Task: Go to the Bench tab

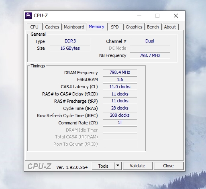Action: pyautogui.click(x=153, y=27)
